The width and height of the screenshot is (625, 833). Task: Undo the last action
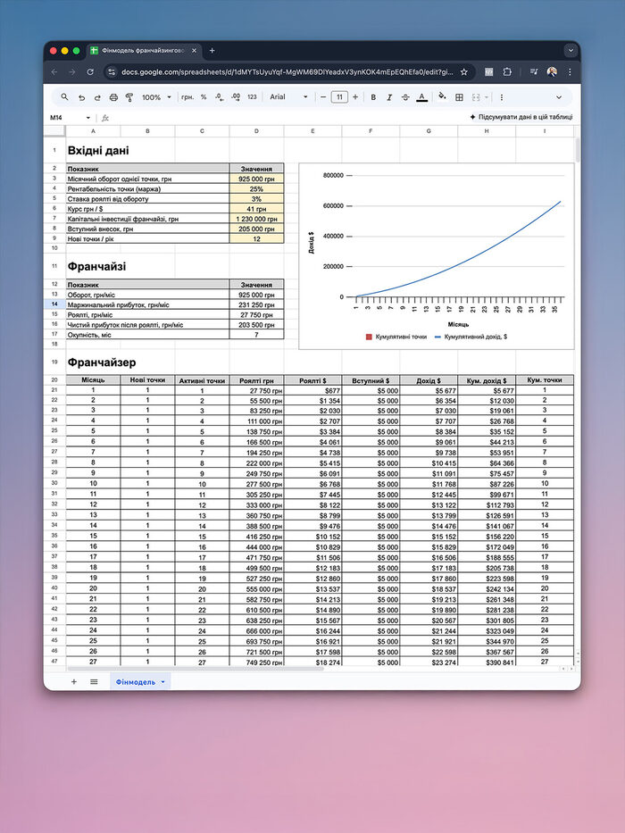[x=81, y=97]
